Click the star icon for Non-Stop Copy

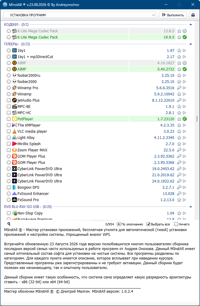coord(179,213)
